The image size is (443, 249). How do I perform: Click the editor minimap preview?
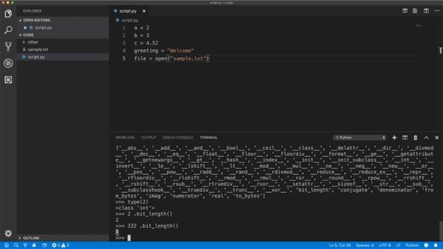pos(419,26)
